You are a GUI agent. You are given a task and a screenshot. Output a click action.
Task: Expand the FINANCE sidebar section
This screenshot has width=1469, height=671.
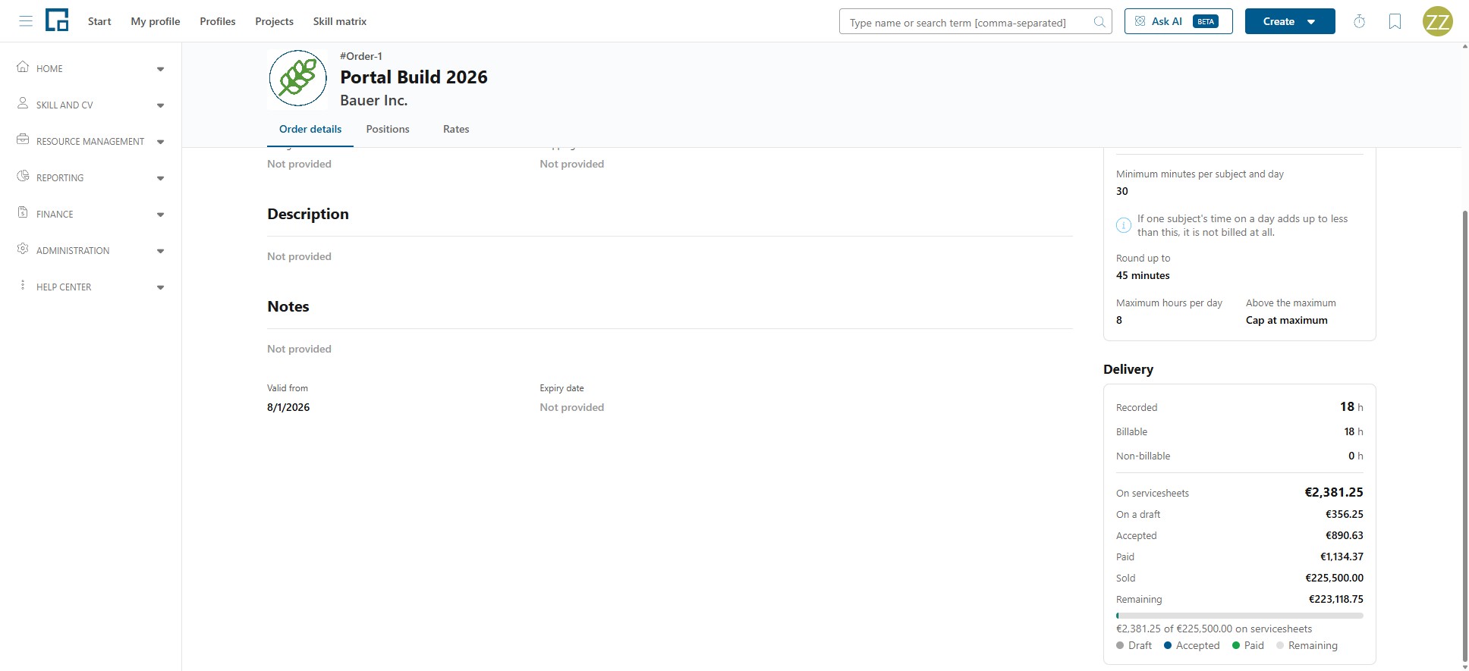(160, 215)
